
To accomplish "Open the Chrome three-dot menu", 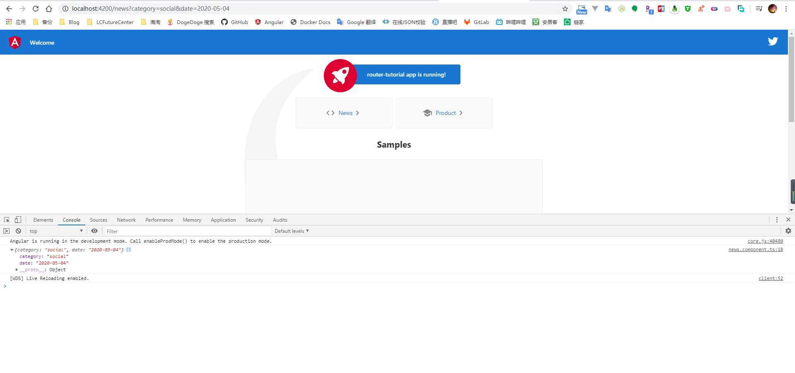I will (x=786, y=9).
